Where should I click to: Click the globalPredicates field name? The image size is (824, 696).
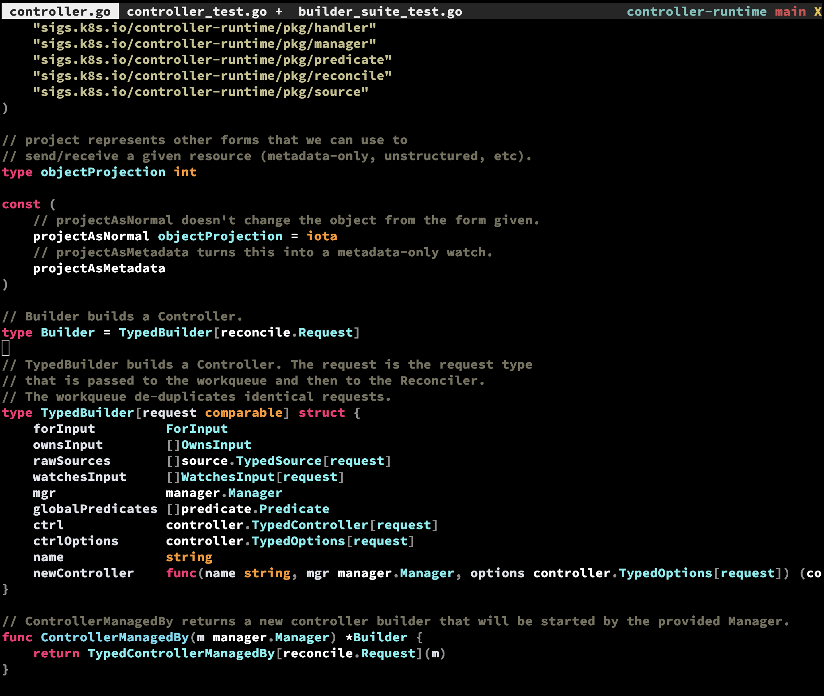click(x=95, y=509)
